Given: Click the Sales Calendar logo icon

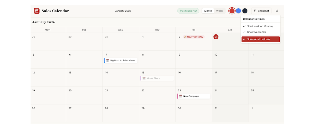Looking at the screenshot, I should (x=37, y=11).
